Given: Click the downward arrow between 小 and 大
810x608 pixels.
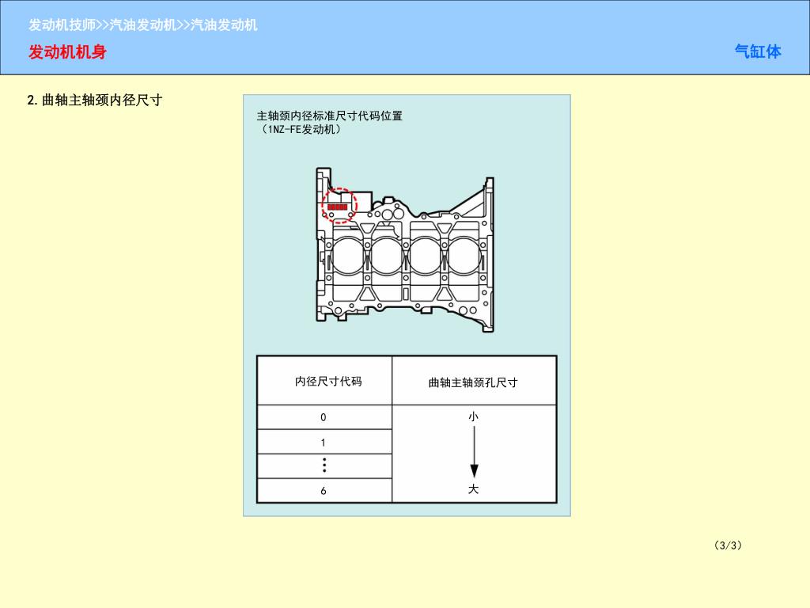Looking at the screenshot, I should pyautogui.click(x=474, y=452).
